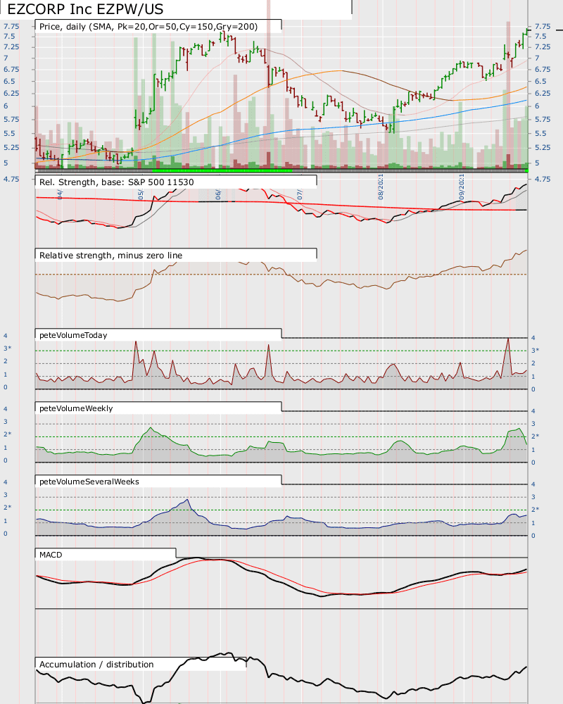Click the peteVolumeWeekly panel label

click(x=76, y=408)
